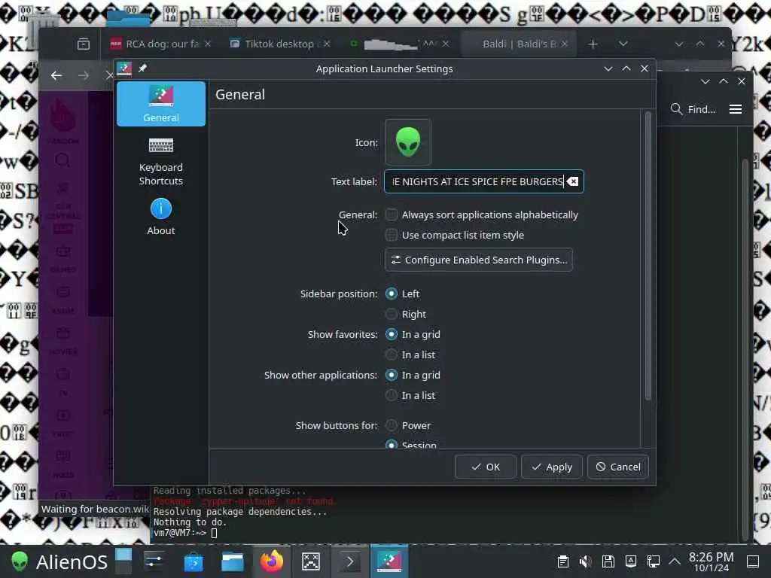Screen dimensions: 771x578
Task: Click the alien icon chooser button
Action: pos(408,142)
